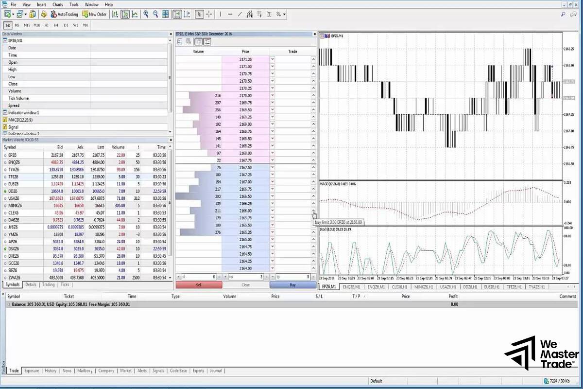Select the USAZ6 symbol in Market Watch
Viewport: 583px width, 389px height.
[x=17, y=198]
